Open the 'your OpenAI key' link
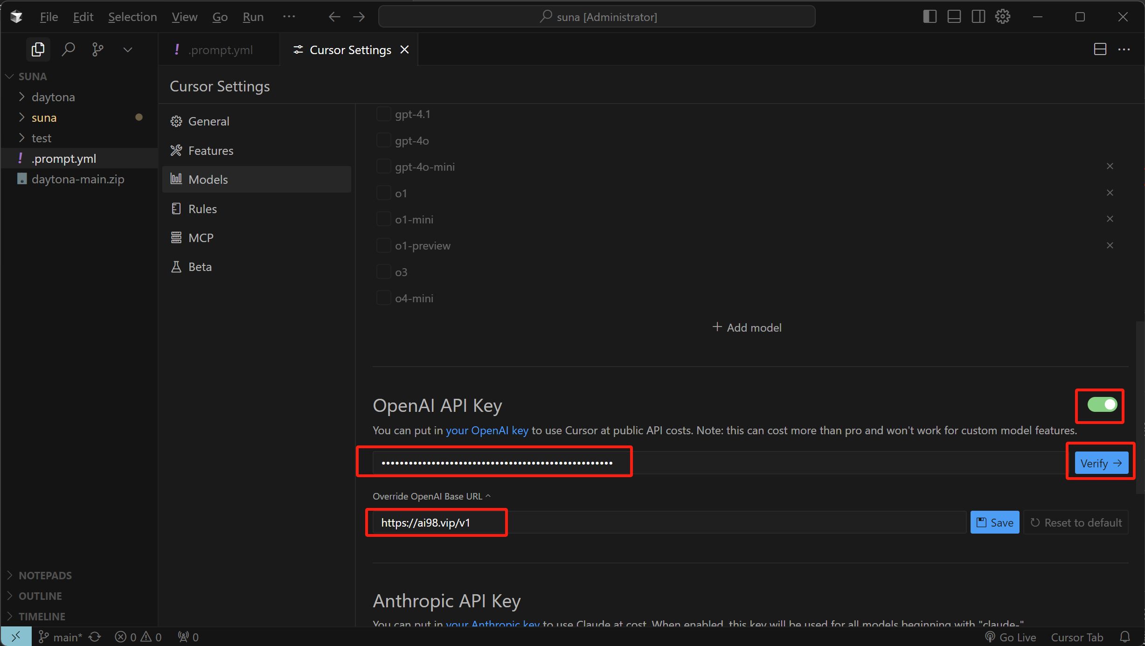Image resolution: width=1145 pixels, height=646 pixels. pos(487,430)
